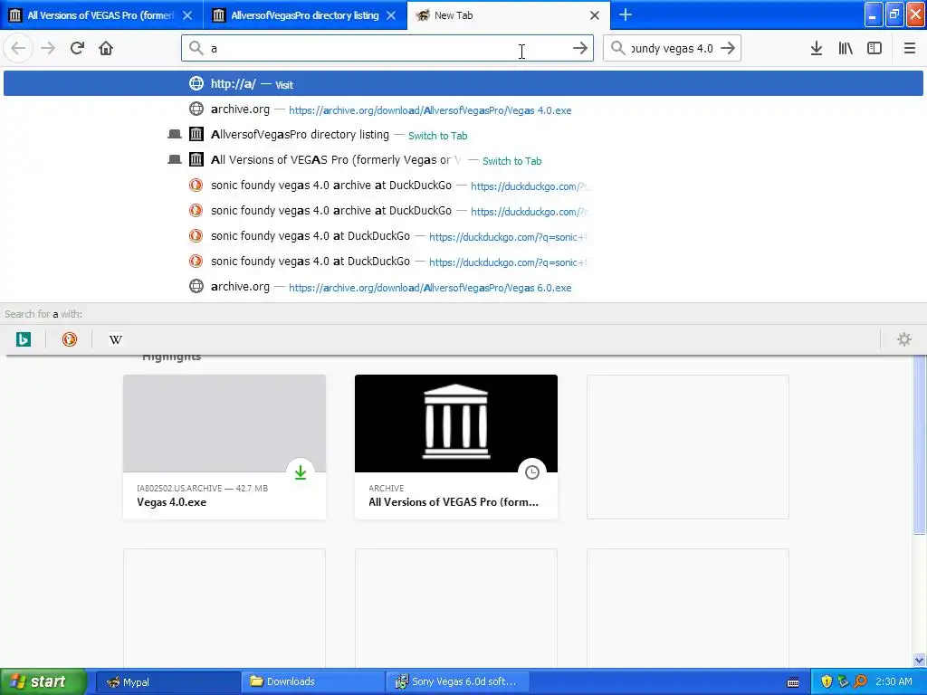Viewport: 927px width, 695px height.
Task: Open the Windows Start button
Action: pos(43,681)
